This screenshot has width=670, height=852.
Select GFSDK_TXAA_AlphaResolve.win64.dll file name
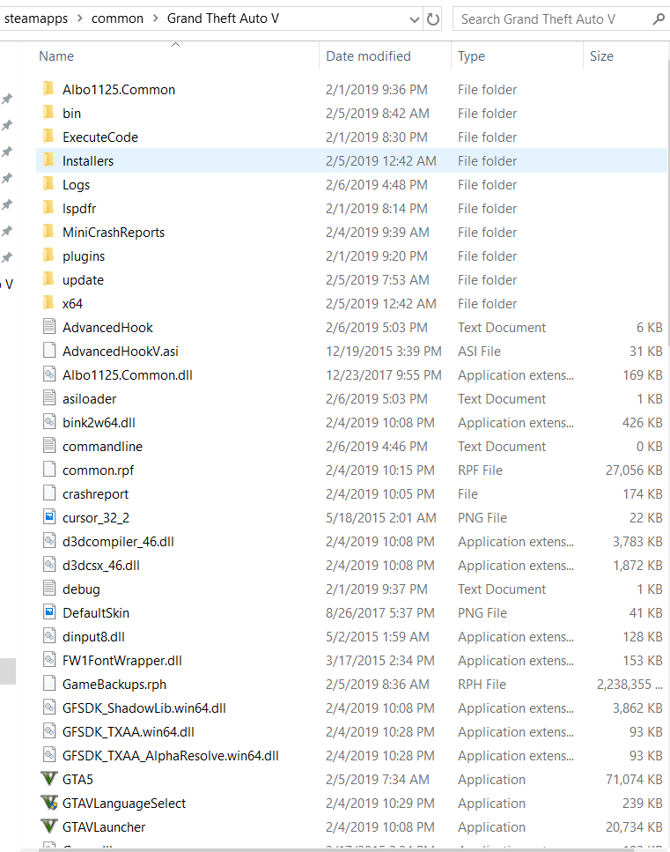pyautogui.click(x=171, y=755)
